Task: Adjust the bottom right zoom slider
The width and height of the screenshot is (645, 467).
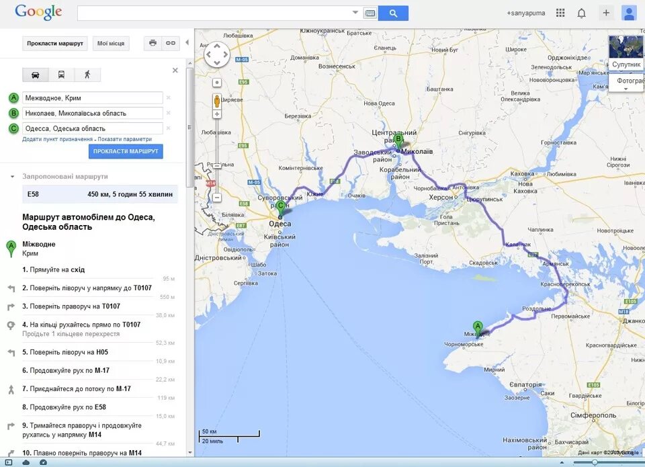Action: 595,462
